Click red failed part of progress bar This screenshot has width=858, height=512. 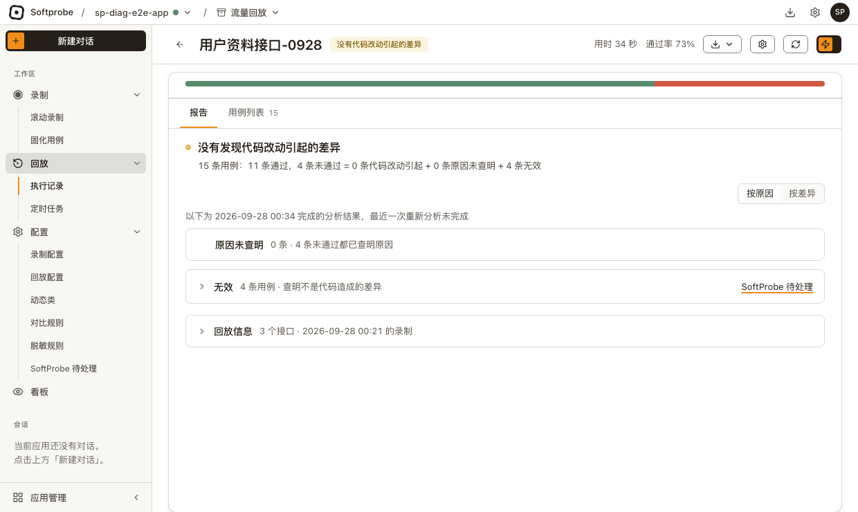pos(740,84)
